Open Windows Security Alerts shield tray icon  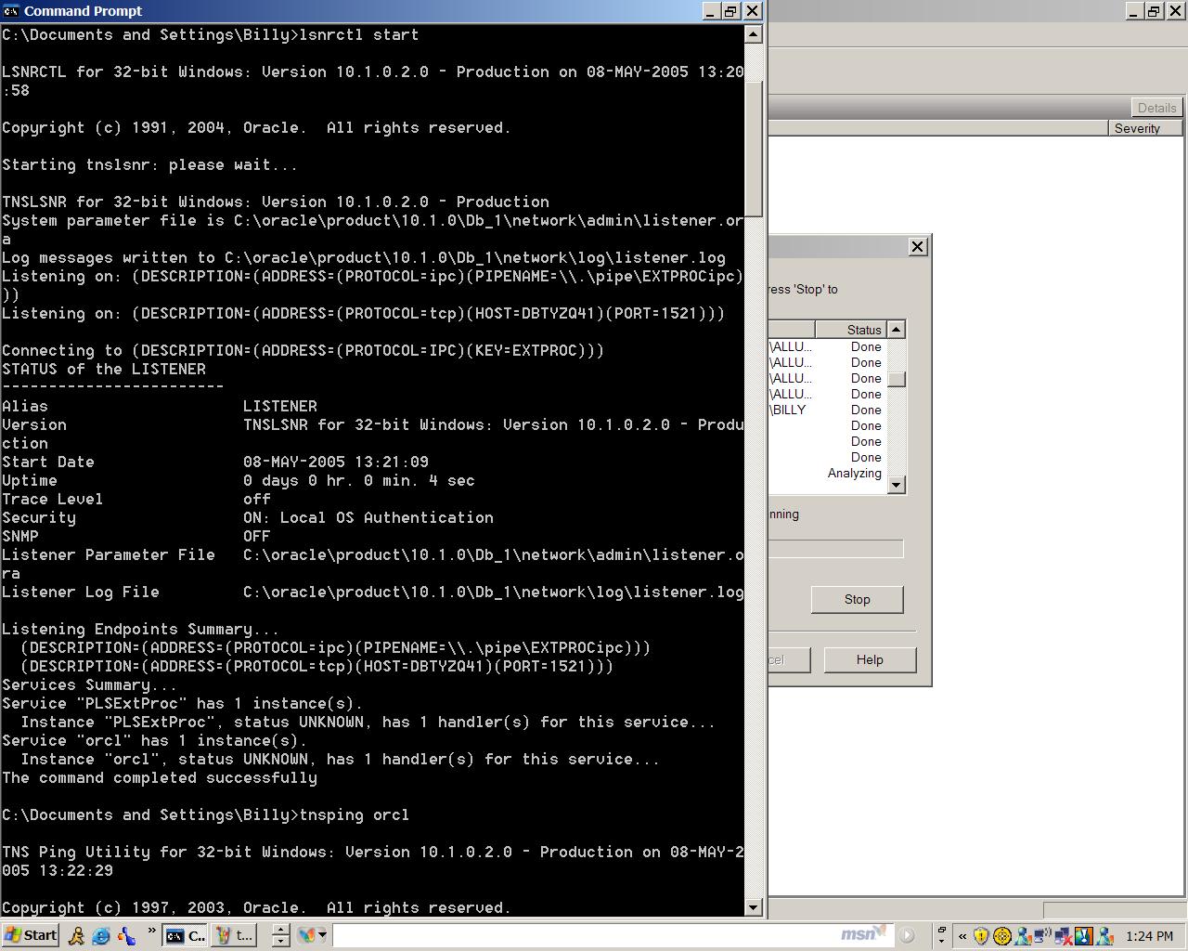pyautogui.click(x=981, y=936)
